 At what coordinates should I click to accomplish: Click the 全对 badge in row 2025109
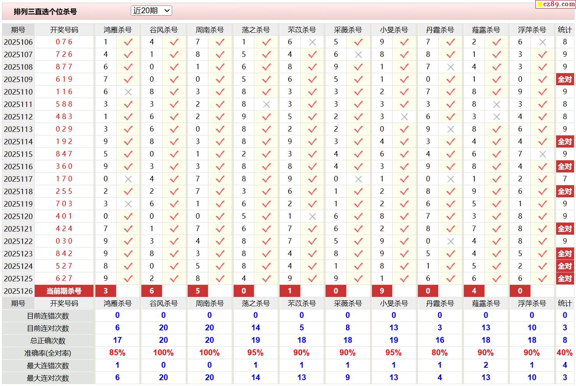[565, 79]
